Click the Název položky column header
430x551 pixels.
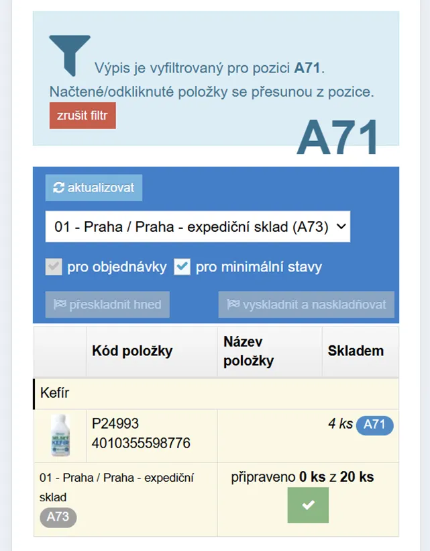click(249, 351)
